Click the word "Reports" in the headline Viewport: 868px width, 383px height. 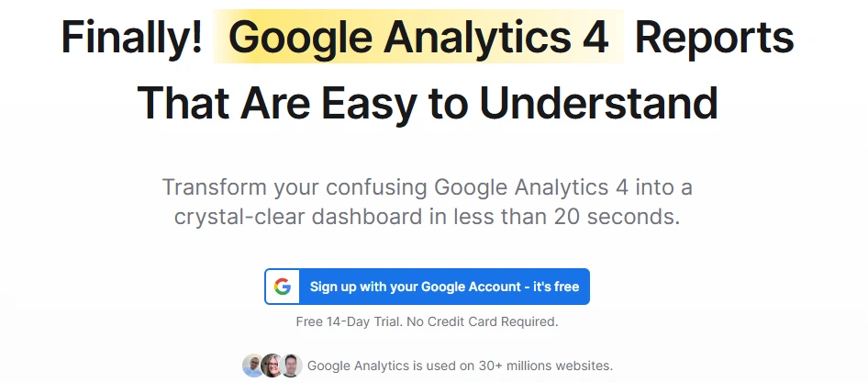pyautogui.click(x=714, y=38)
